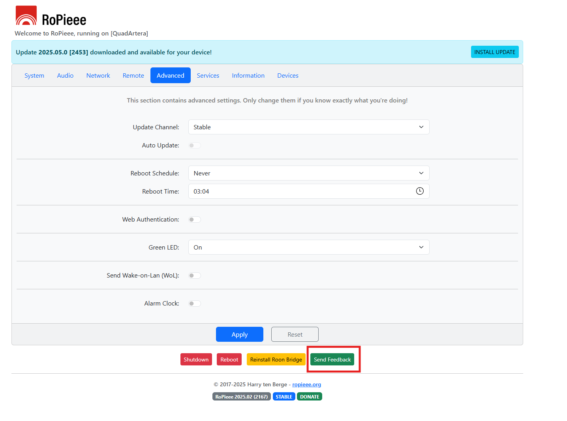567x421 pixels.
Task: Open the Update Channel dropdown
Action: pos(308,127)
